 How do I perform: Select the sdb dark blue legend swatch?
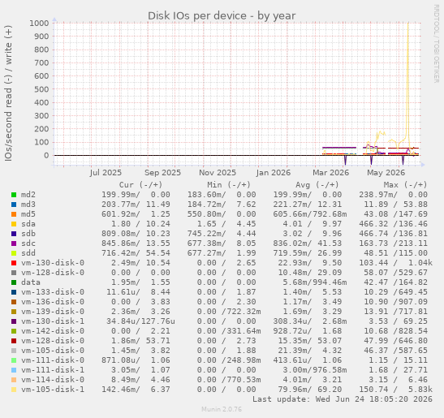tap(14, 234)
